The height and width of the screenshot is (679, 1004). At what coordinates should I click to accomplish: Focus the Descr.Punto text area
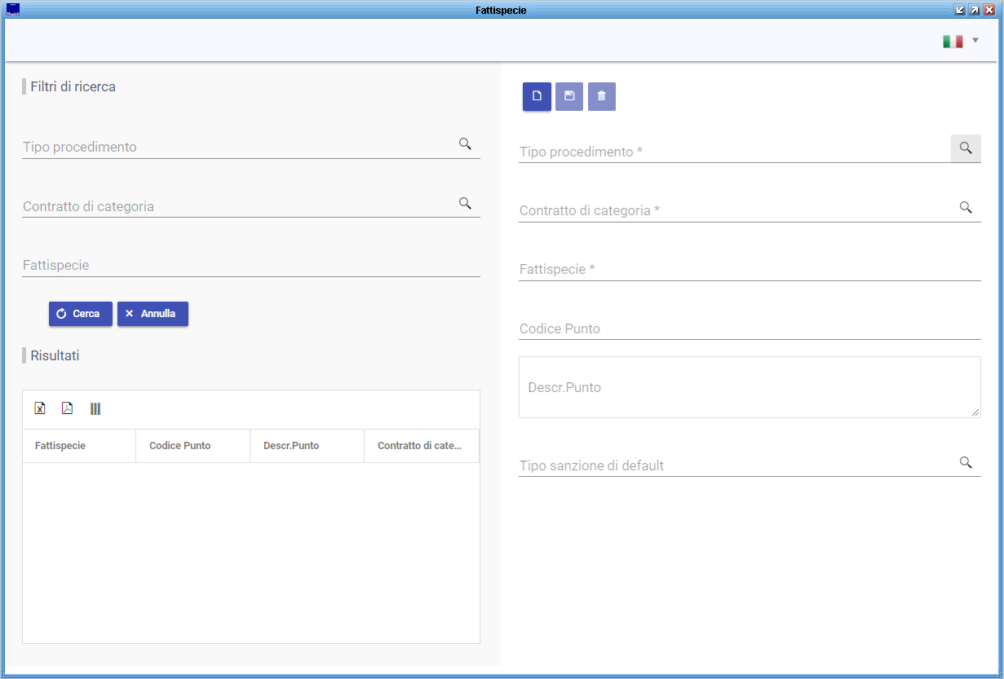tap(749, 387)
